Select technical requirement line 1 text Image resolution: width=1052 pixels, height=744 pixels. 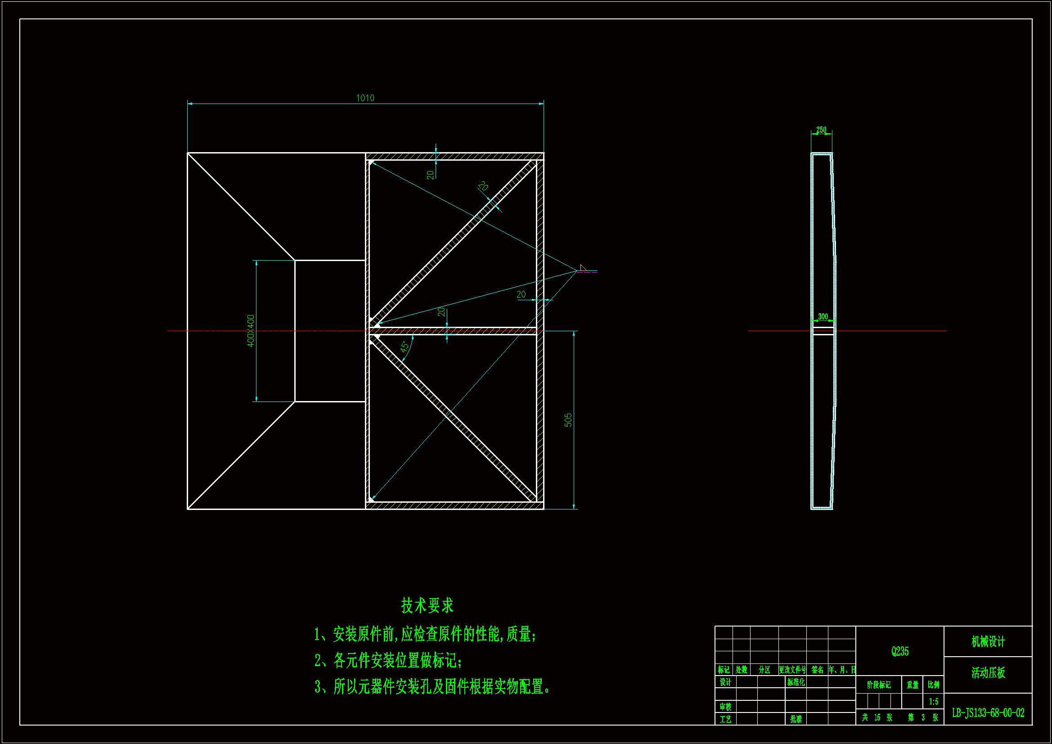point(425,635)
